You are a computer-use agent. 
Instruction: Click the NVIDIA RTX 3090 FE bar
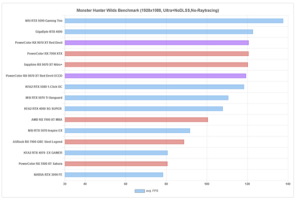[x=114, y=175]
